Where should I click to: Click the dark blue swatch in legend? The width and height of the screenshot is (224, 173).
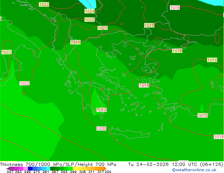tap(30, 168)
